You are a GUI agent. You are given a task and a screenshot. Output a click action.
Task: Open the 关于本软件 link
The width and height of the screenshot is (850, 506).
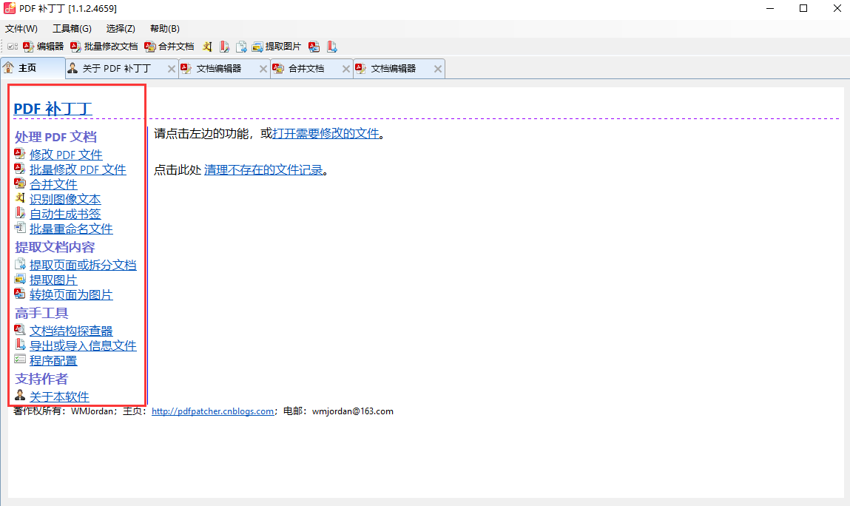[x=59, y=397]
